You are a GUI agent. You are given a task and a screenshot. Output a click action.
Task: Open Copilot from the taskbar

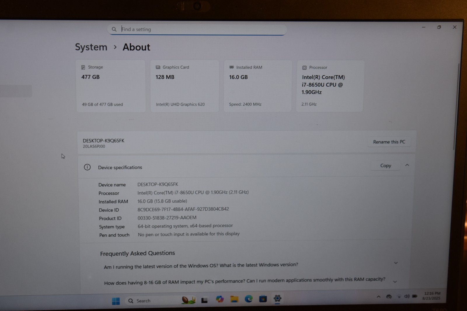tap(219, 299)
